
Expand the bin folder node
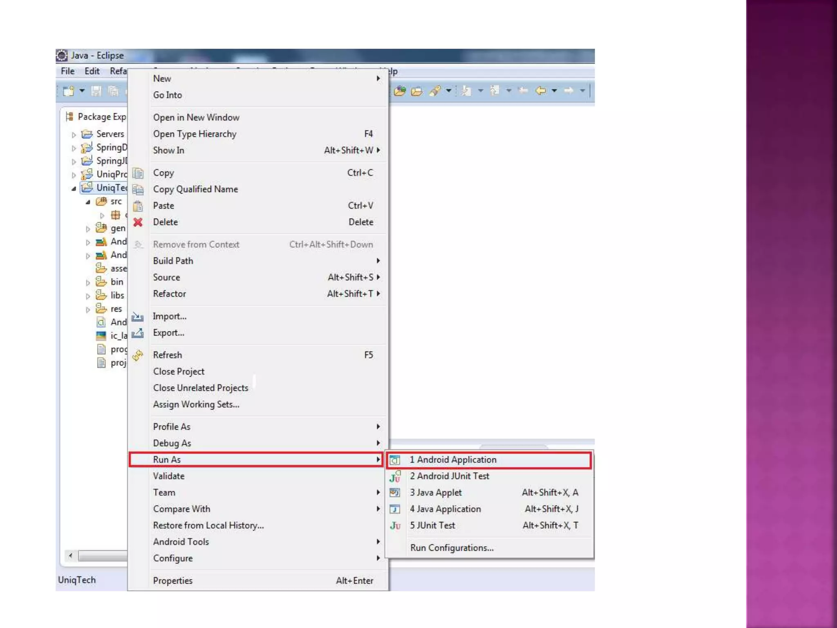[x=88, y=283]
